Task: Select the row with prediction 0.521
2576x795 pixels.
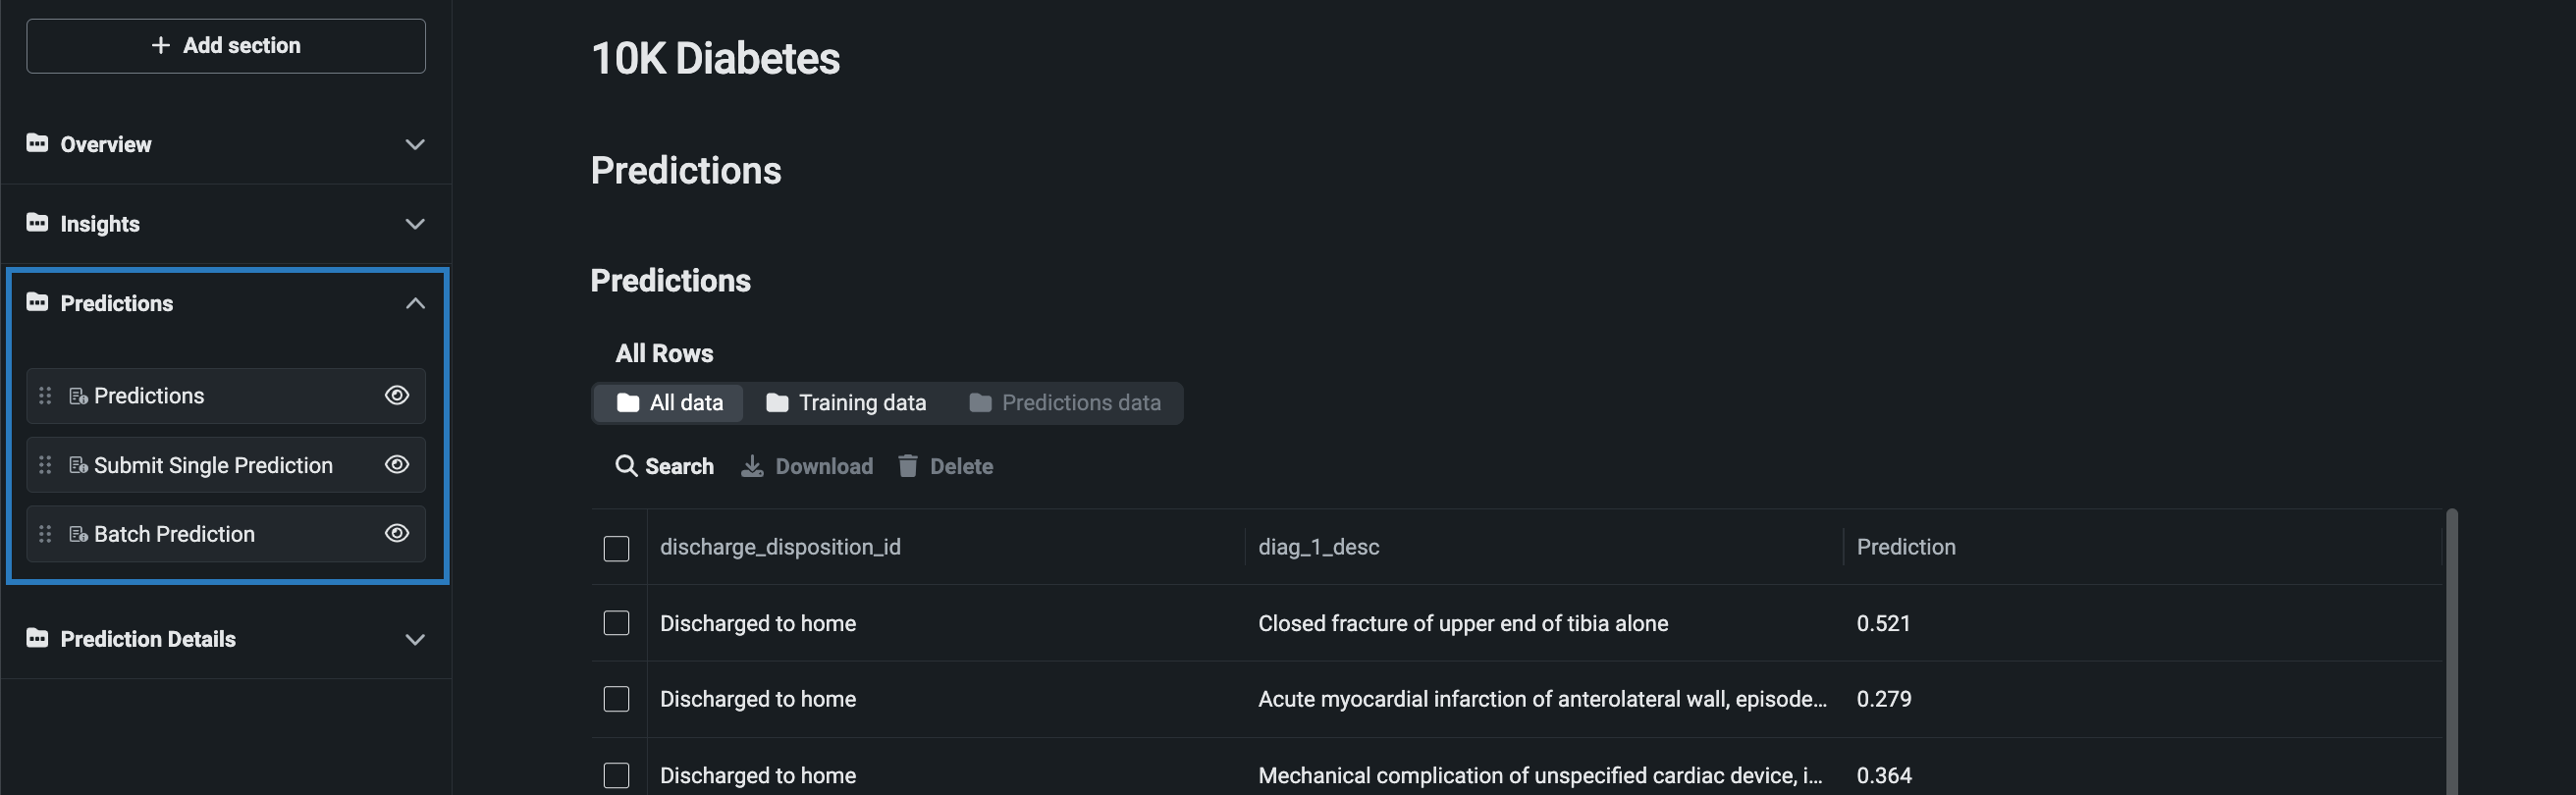Action: click(616, 623)
